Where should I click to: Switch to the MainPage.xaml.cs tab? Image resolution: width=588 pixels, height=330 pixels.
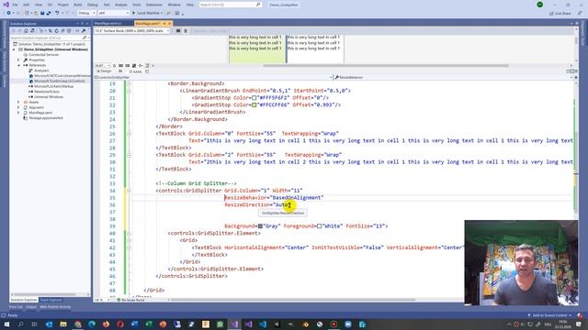pyautogui.click(x=108, y=24)
